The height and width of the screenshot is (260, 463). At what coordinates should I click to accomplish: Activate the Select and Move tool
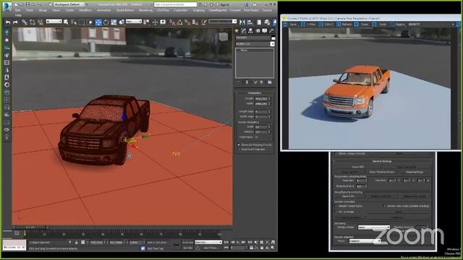pyautogui.click(x=98, y=22)
